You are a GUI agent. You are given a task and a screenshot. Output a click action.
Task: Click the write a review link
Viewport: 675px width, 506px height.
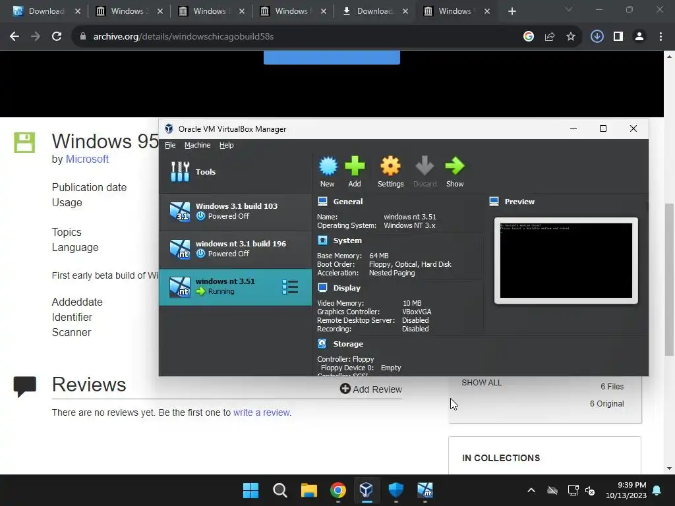pyautogui.click(x=262, y=412)
